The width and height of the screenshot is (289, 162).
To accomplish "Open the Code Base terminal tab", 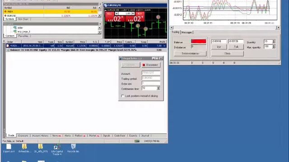I will tap(119, 135).
